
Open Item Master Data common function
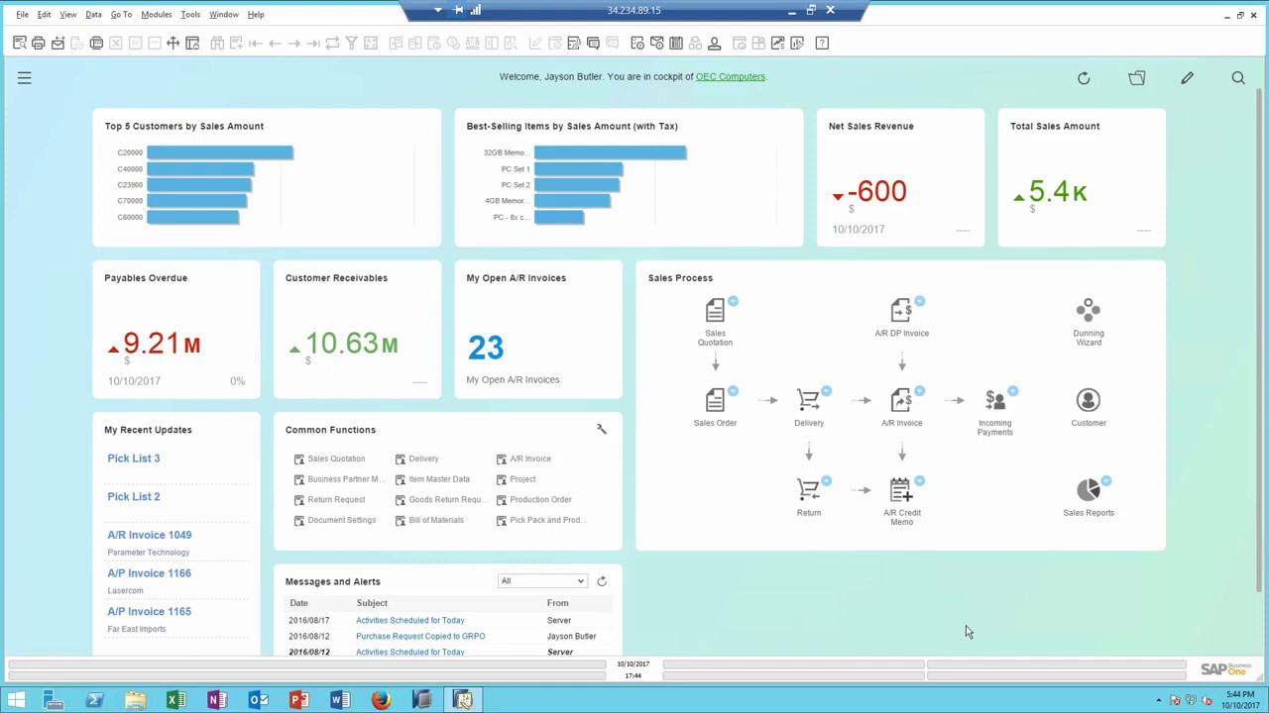439,479
